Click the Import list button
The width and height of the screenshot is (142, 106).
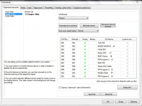[x=92, y=94]
